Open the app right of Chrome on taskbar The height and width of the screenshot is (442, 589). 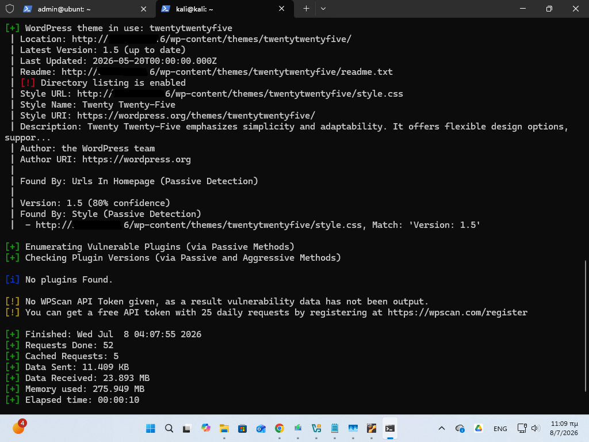[298, 428]
